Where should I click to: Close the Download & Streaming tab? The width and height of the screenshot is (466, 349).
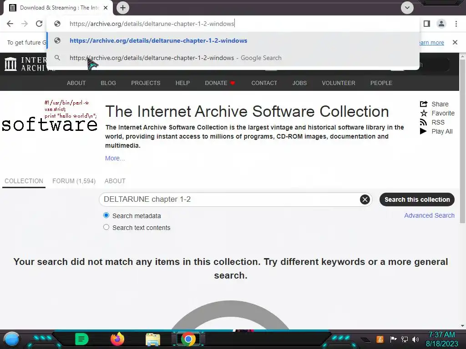click(x=106, y=8)
